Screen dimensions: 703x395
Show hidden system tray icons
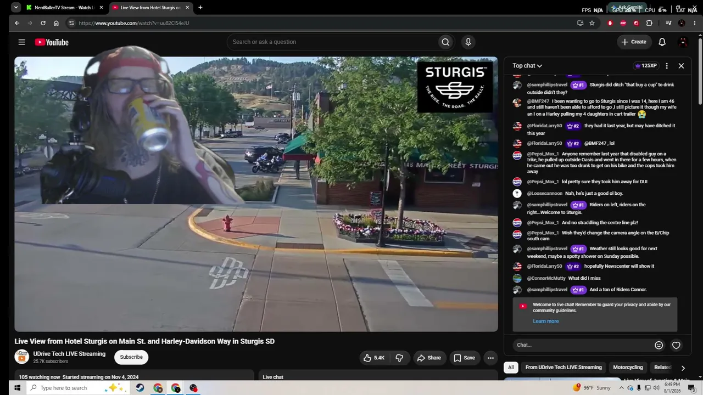point(621,388)
